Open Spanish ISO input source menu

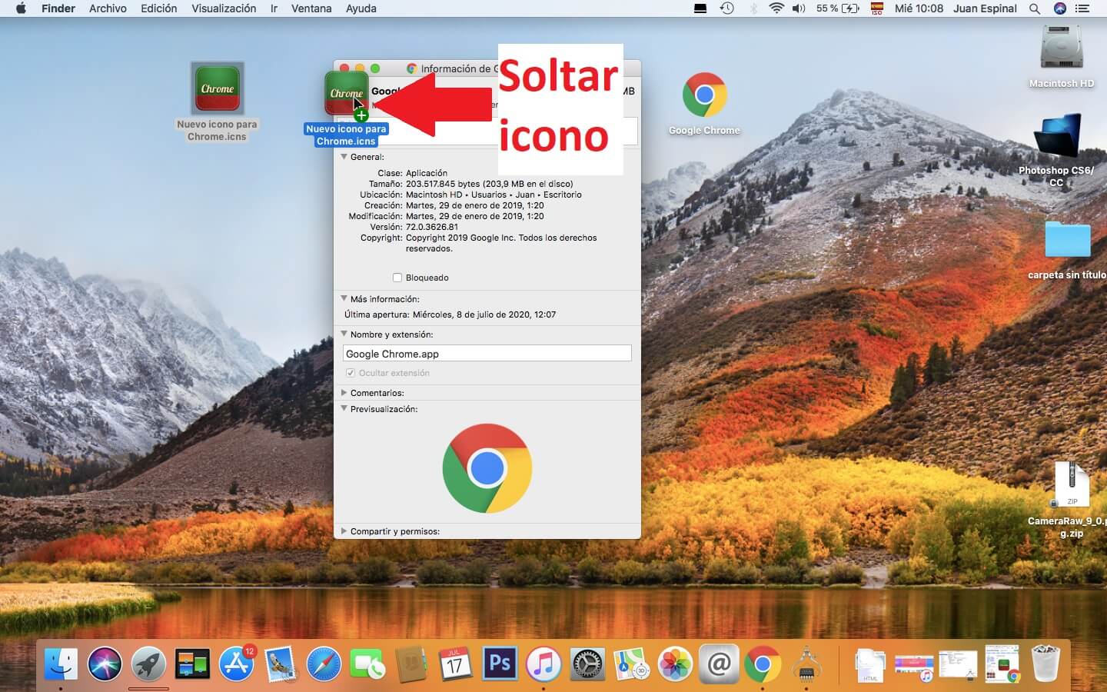pyautogui.click(x=876, y=8)
